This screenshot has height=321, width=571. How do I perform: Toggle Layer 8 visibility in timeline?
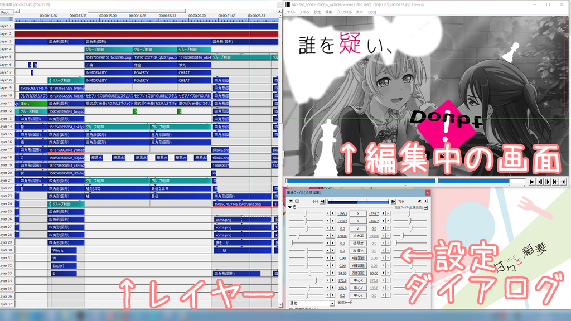tap(7, 80)
